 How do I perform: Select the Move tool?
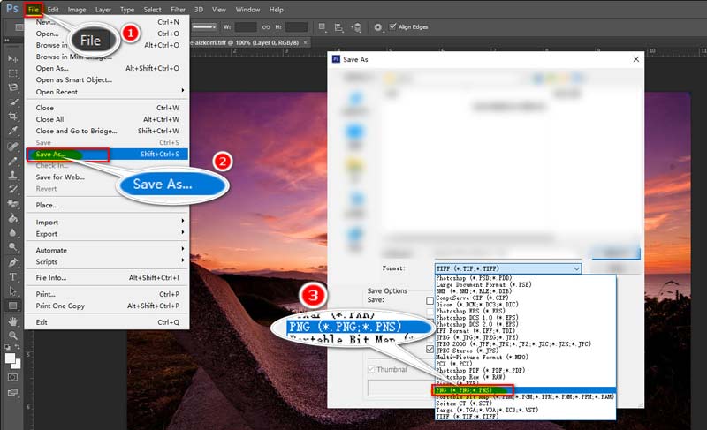point(12,59)
